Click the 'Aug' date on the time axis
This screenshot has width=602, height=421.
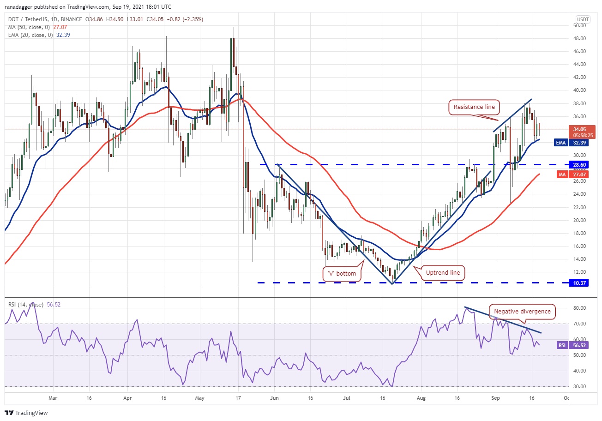[421, 397]
